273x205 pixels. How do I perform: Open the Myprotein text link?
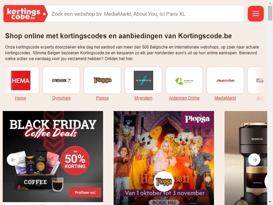pyautogui.click(x=143, y=98)
